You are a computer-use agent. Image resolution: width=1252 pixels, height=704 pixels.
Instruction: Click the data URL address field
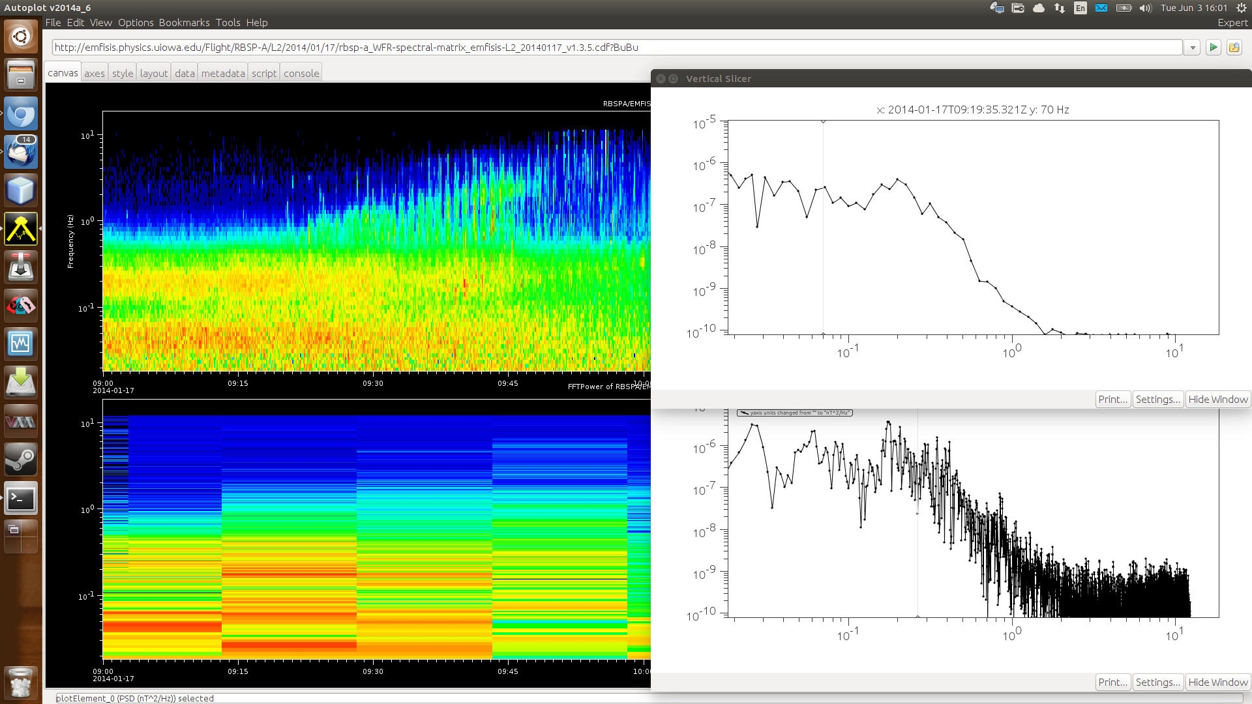tap(617, 48)
